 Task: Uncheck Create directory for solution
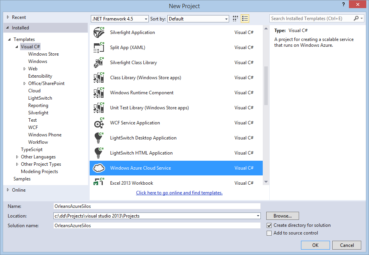(269, 225)
